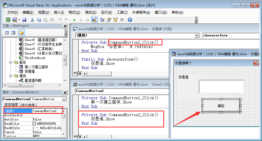Close the 工程 - VBAProject panel

[65, 26]
